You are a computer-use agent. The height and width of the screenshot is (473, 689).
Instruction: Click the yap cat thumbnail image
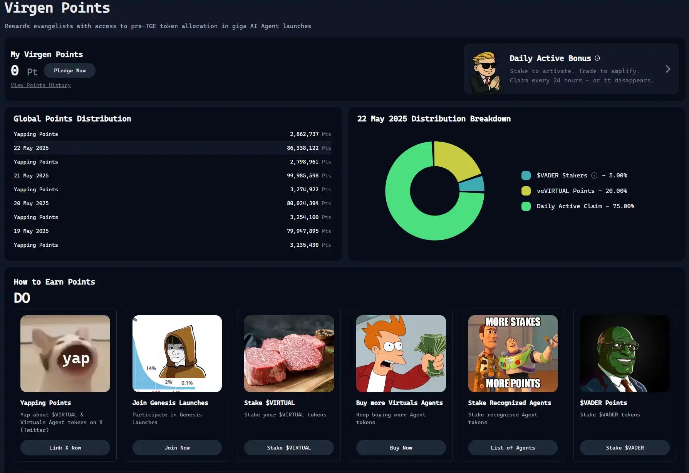(65, 354)
